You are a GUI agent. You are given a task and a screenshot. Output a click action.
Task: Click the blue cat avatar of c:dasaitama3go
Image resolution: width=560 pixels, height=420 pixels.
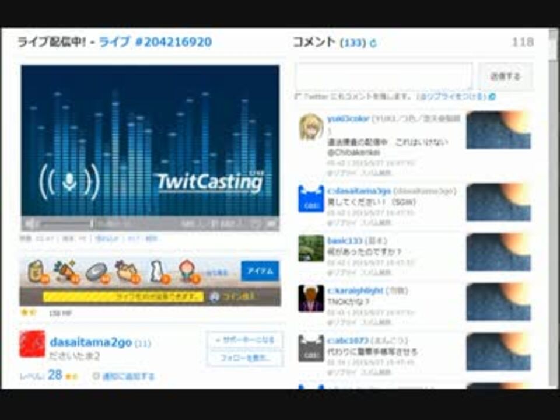coord(311,198)
